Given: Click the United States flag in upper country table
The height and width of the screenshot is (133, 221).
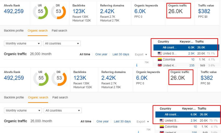Looking at the screenshot, I should point(160,54).
